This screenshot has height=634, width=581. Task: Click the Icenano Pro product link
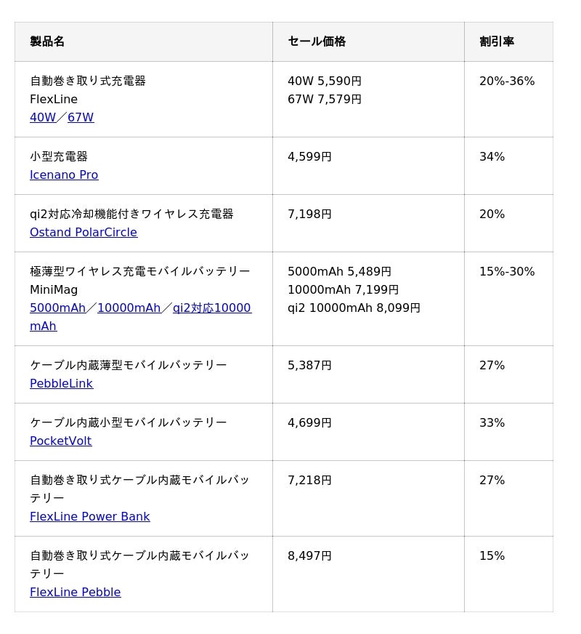point(64,175)
